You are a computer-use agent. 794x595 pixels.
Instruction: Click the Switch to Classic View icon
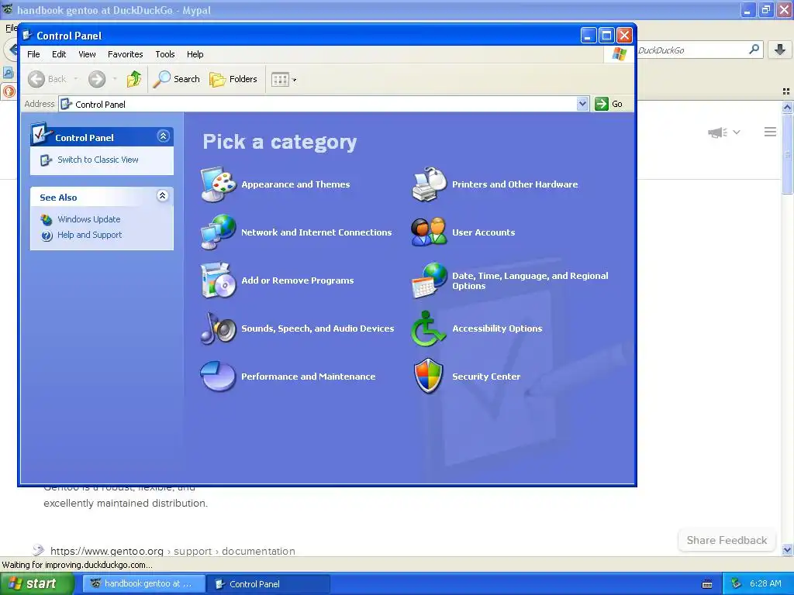[x=46, y=160]
